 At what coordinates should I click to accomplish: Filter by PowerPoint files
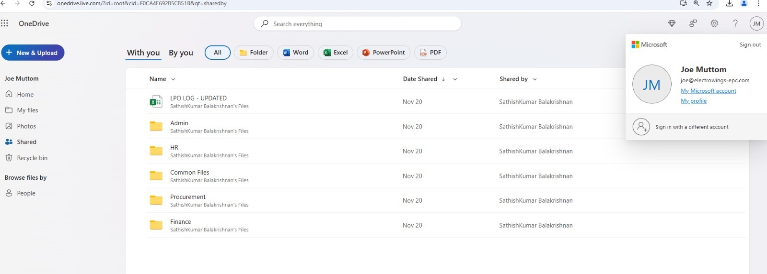pyautogui.click(x=383, y=53)
